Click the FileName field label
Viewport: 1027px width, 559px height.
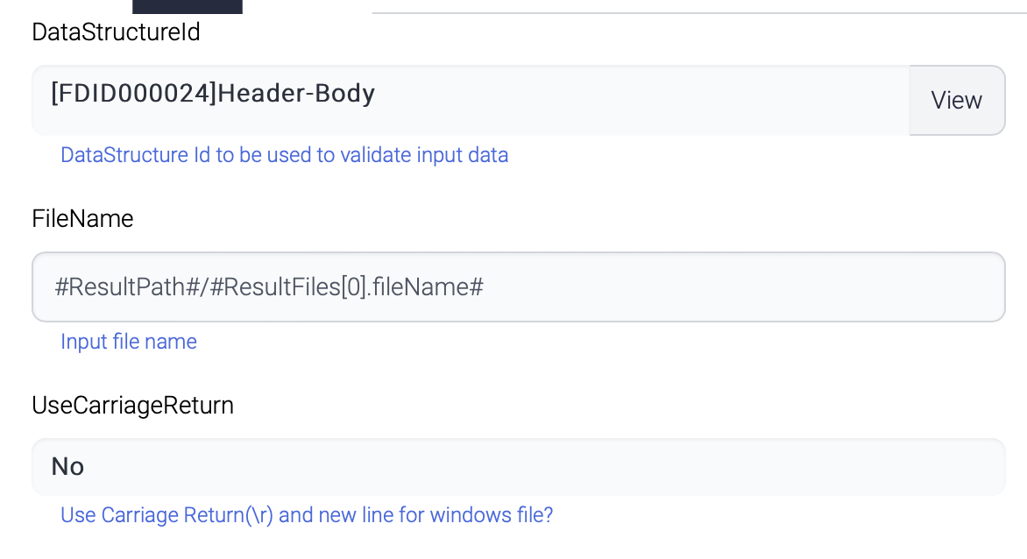[x=82, y=219]
